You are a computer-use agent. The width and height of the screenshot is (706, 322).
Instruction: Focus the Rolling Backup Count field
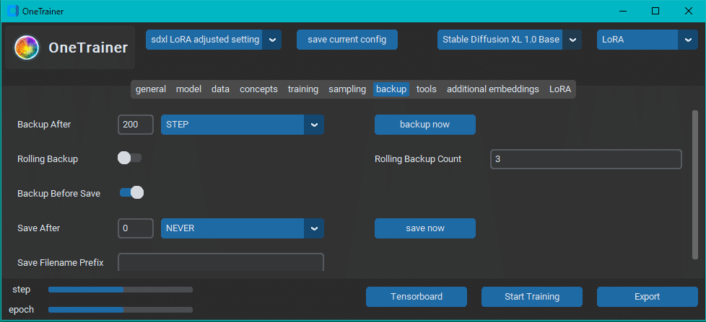585,159
